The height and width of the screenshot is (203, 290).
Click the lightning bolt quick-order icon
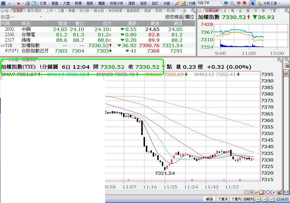click(177, 3)
